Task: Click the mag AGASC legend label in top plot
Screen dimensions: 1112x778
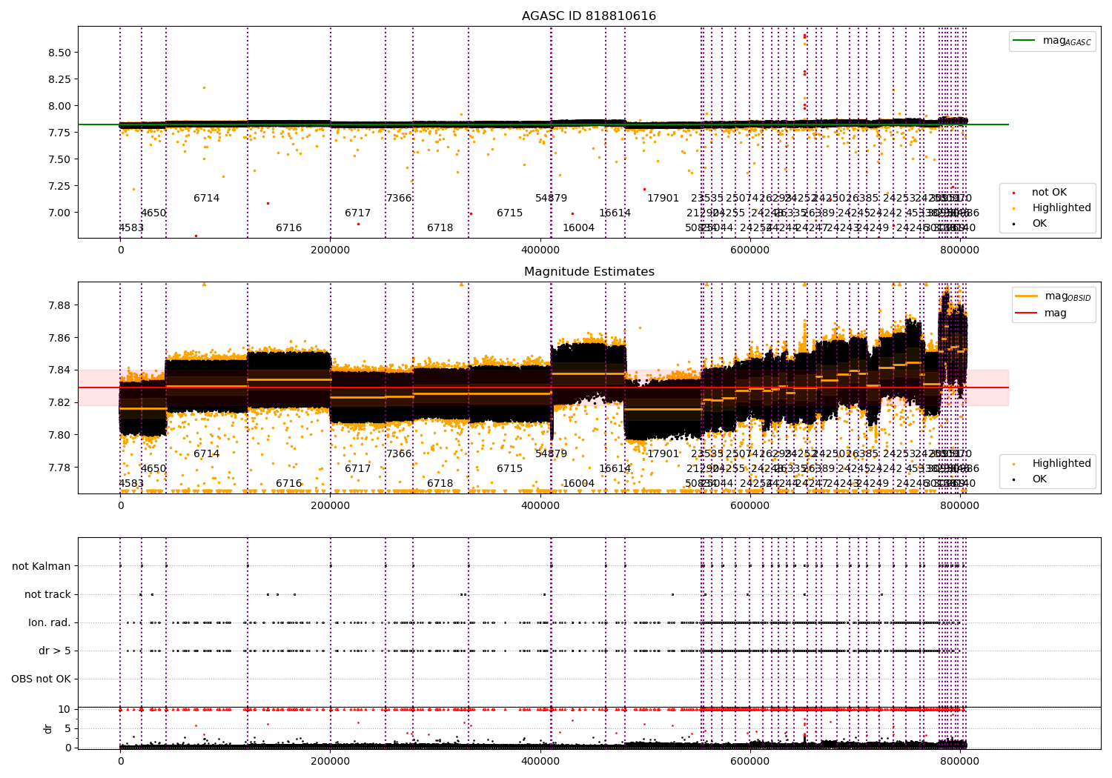Action: point(1067,41)
